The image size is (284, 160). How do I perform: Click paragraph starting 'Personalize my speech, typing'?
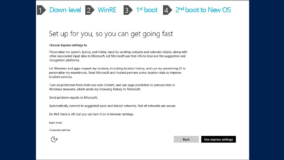tap(118, 56)
